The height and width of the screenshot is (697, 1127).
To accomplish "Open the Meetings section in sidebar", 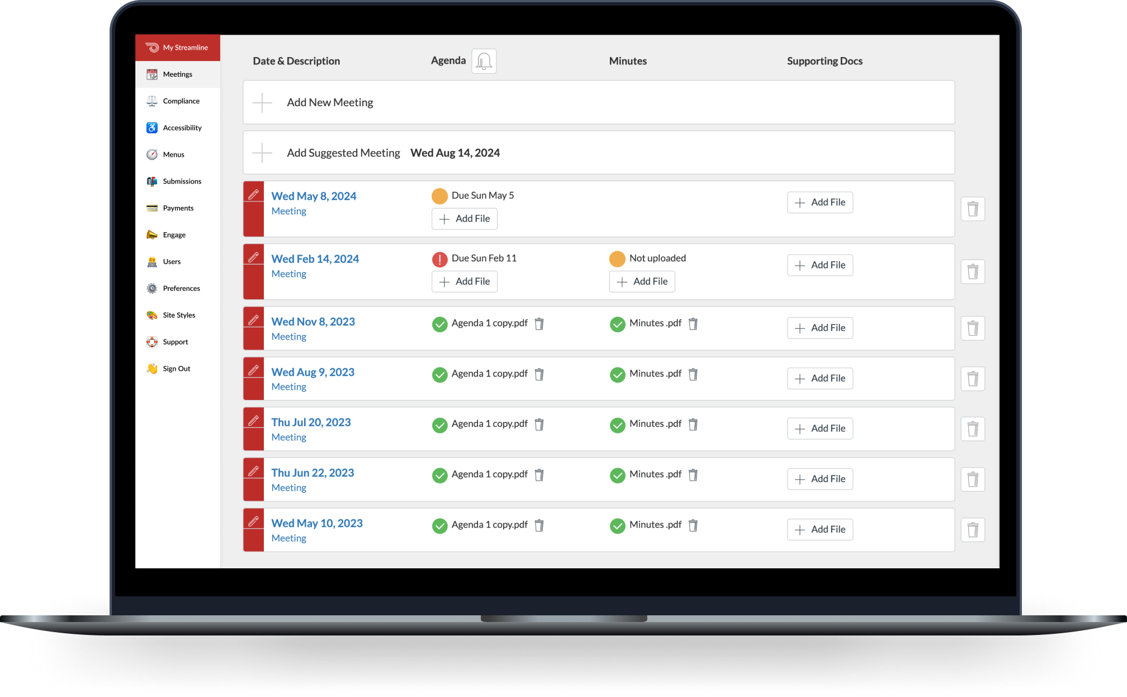I will pos(178,74).
